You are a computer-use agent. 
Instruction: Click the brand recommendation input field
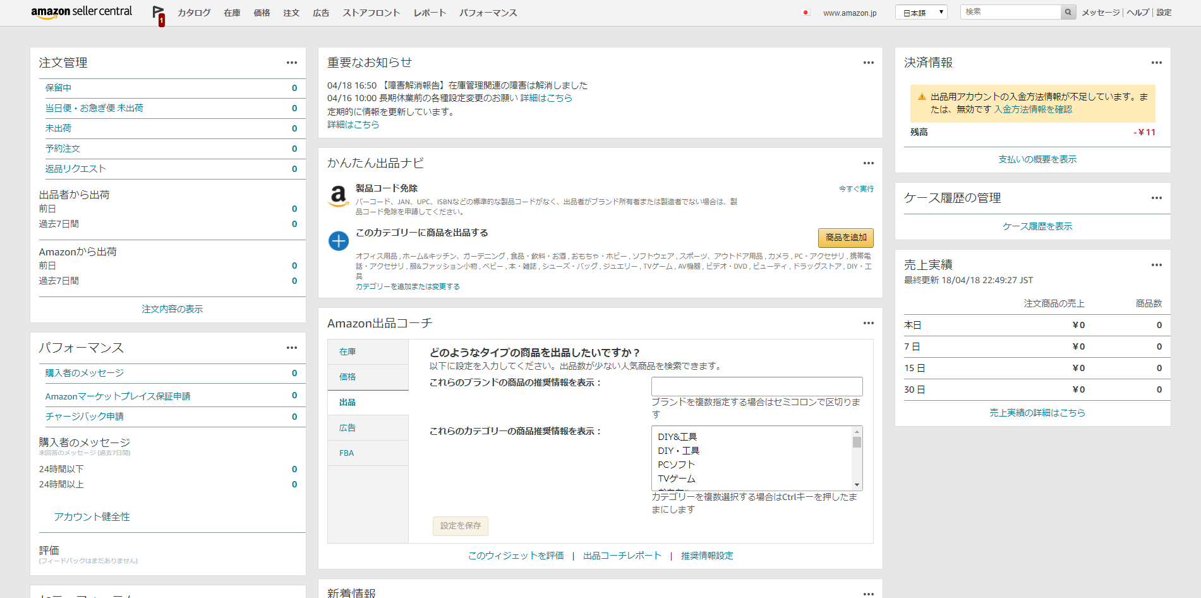click(x=756, y=386)
